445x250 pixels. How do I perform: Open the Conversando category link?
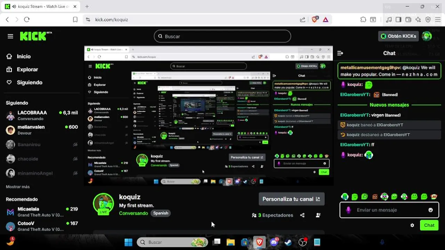[133, 213]
